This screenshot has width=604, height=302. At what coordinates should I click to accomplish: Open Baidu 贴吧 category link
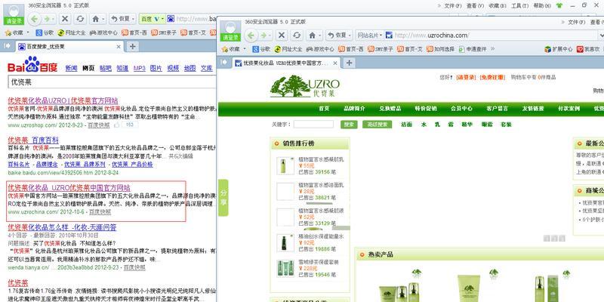coord(105,68)
